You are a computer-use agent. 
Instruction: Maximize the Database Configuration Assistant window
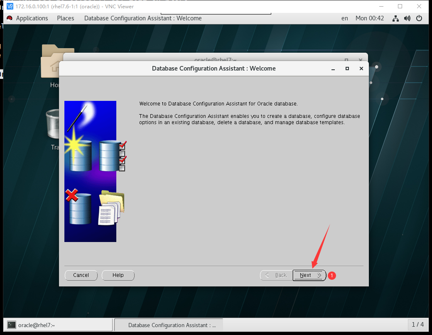point(347,68)
